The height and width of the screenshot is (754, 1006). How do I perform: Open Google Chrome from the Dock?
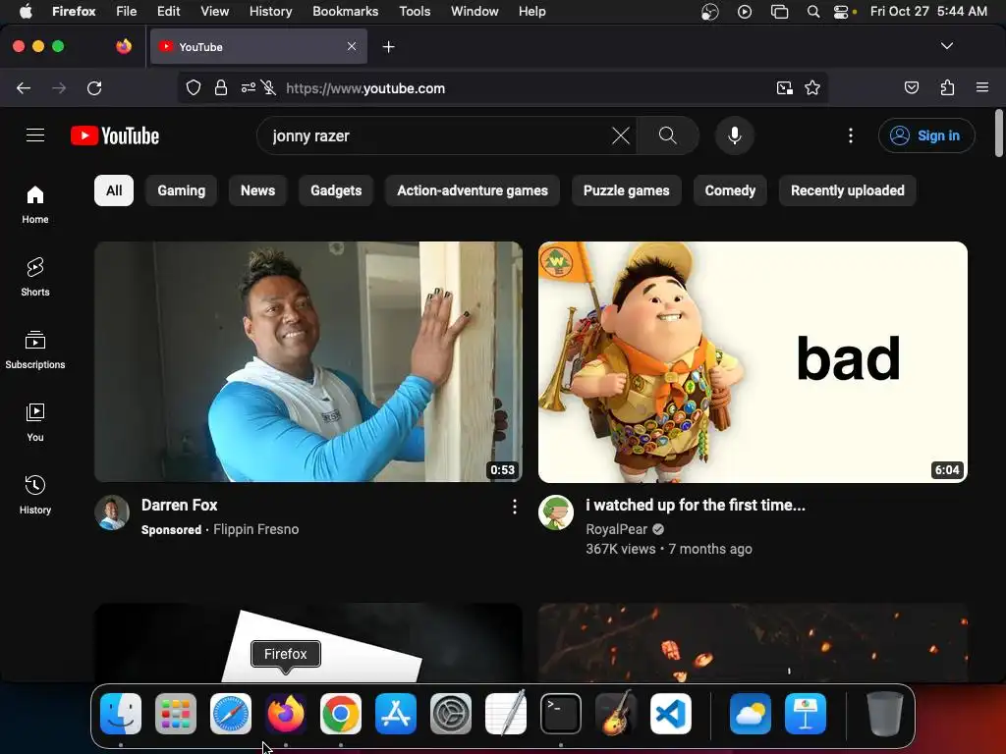(x=341, y=714)
